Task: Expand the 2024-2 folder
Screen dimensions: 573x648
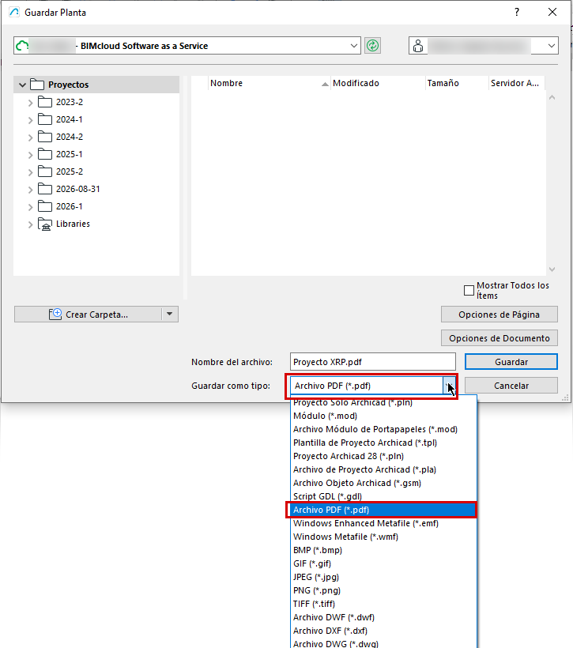Action: click(30, 138)
